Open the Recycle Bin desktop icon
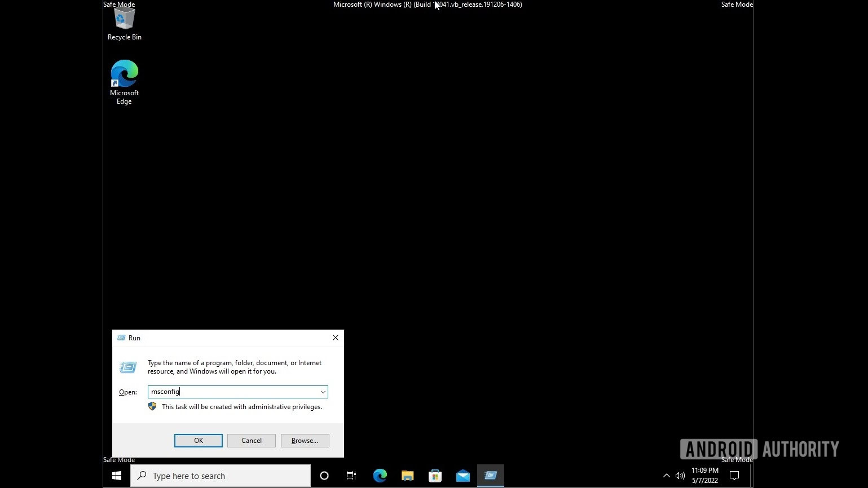This screenshot has width=868, height=488. coord(124,23)
